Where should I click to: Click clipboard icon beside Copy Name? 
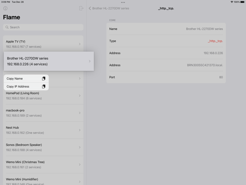(44, 79)
